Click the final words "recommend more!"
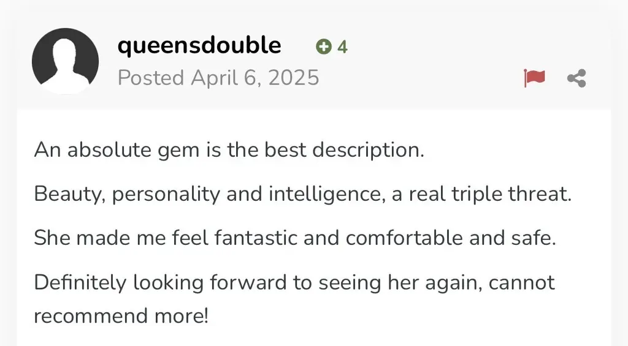Image resolution: width=628 pixels, height=346 pixels. (x=121, y=315)
